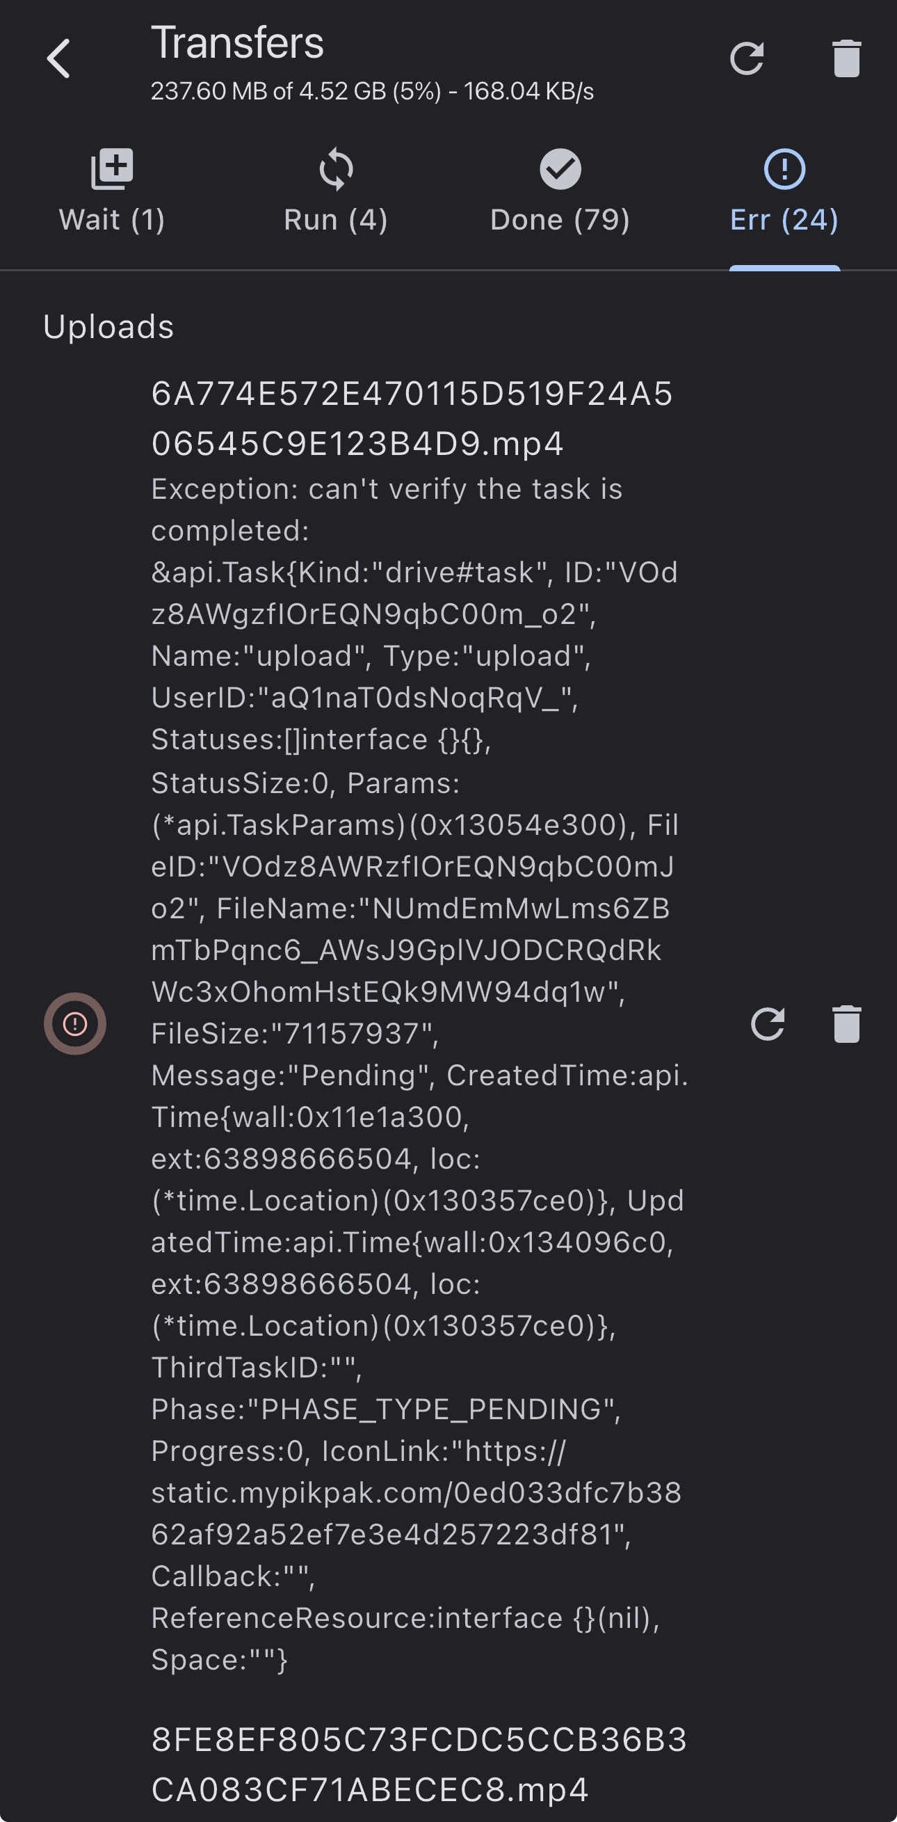Click the top trash icon to clear transfers
897x1822 pixels.
[x=846, y=58]
